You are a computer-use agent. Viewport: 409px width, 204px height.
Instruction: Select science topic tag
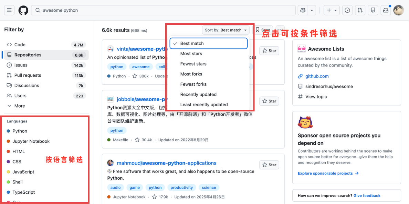pyautogui.click(x=209, y=187)
